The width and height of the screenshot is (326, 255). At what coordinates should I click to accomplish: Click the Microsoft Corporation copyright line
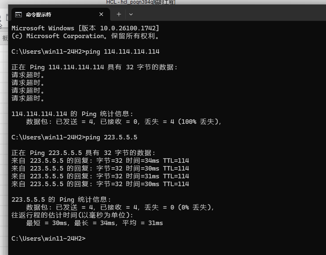point(85,36)
